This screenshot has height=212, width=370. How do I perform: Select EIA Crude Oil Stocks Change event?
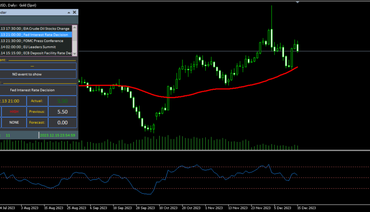(x=37, y=29)
